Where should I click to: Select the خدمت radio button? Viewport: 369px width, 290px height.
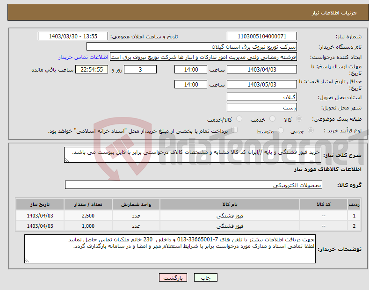click(272, 119)
